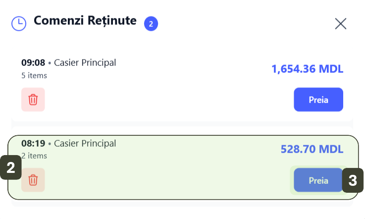The height and width of the screenshot is (219, 365).
Task: Click the 1,654.36 MDL total
Action: [x=307, y=69]
